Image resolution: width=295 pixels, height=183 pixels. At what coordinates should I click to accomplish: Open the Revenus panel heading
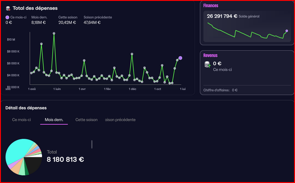tap(210, 55)
